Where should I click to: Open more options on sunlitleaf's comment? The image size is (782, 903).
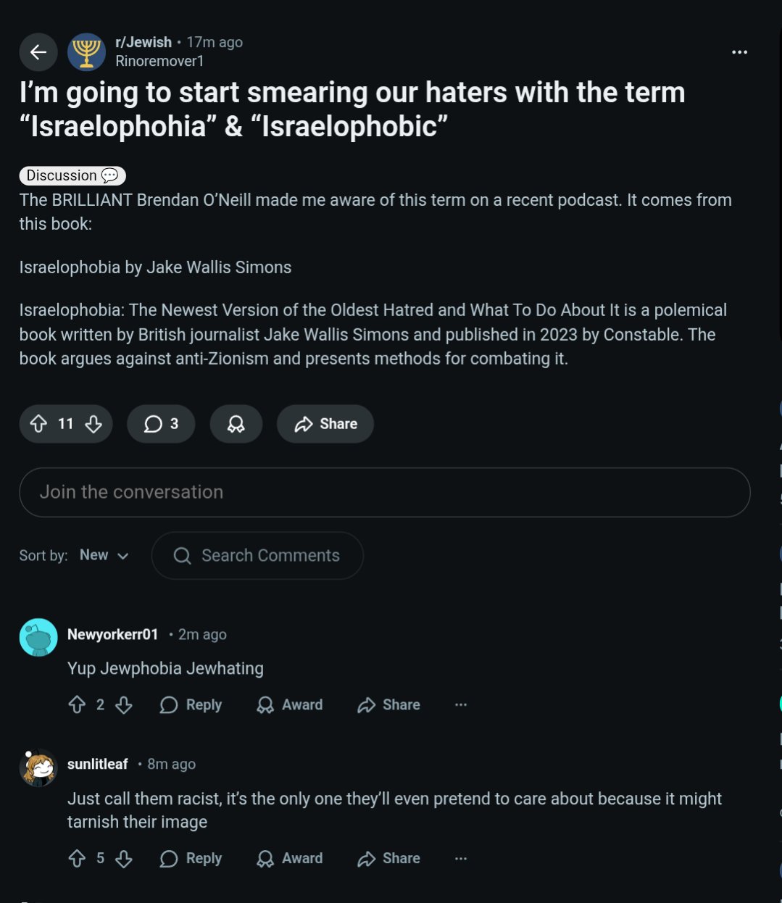tap(461, 859)
